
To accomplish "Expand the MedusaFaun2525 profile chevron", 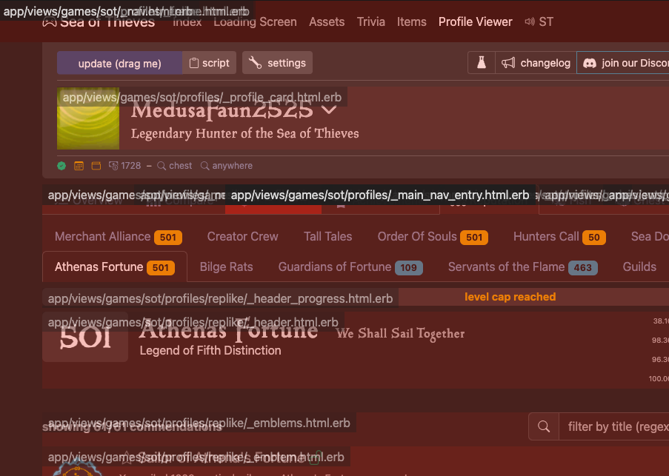I will [329, 110].
